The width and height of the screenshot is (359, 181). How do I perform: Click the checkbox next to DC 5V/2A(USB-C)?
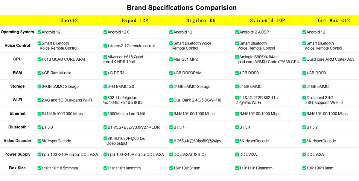[171, 155]
